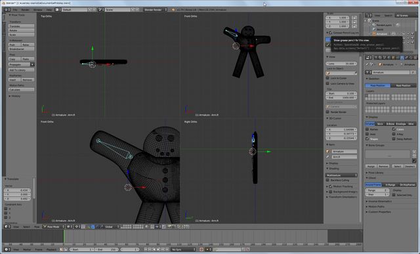Open the Help menu
Screen dimensions: 420x254
(x=49, y=10)
